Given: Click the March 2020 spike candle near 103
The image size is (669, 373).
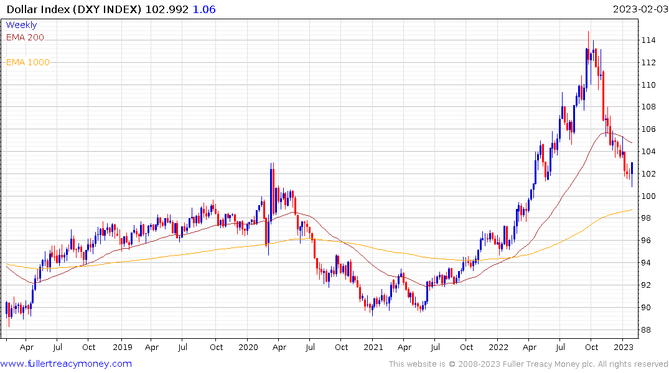Looking at the screenshot, I should coord(271,192).
